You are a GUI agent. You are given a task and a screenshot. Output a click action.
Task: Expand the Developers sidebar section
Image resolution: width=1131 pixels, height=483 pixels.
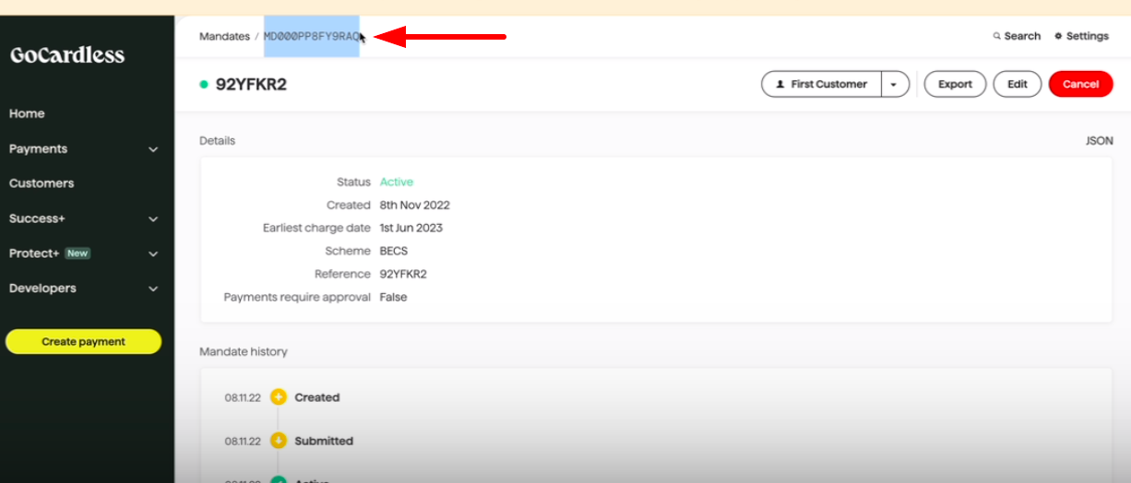(153, 289)
